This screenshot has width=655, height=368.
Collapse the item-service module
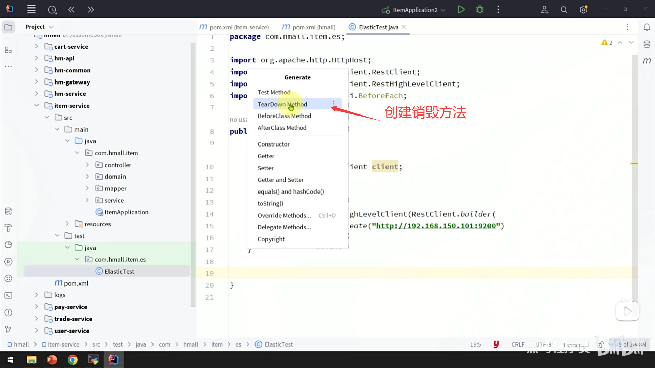37,106
